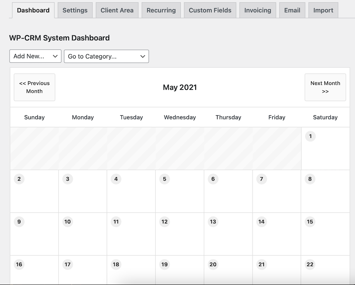Select the Recurring tab
The width and height of the screenshot is (355, 285).
pos(161,10)
